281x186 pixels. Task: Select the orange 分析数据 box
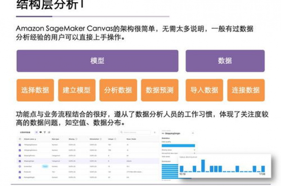click(x=118, y=90)
